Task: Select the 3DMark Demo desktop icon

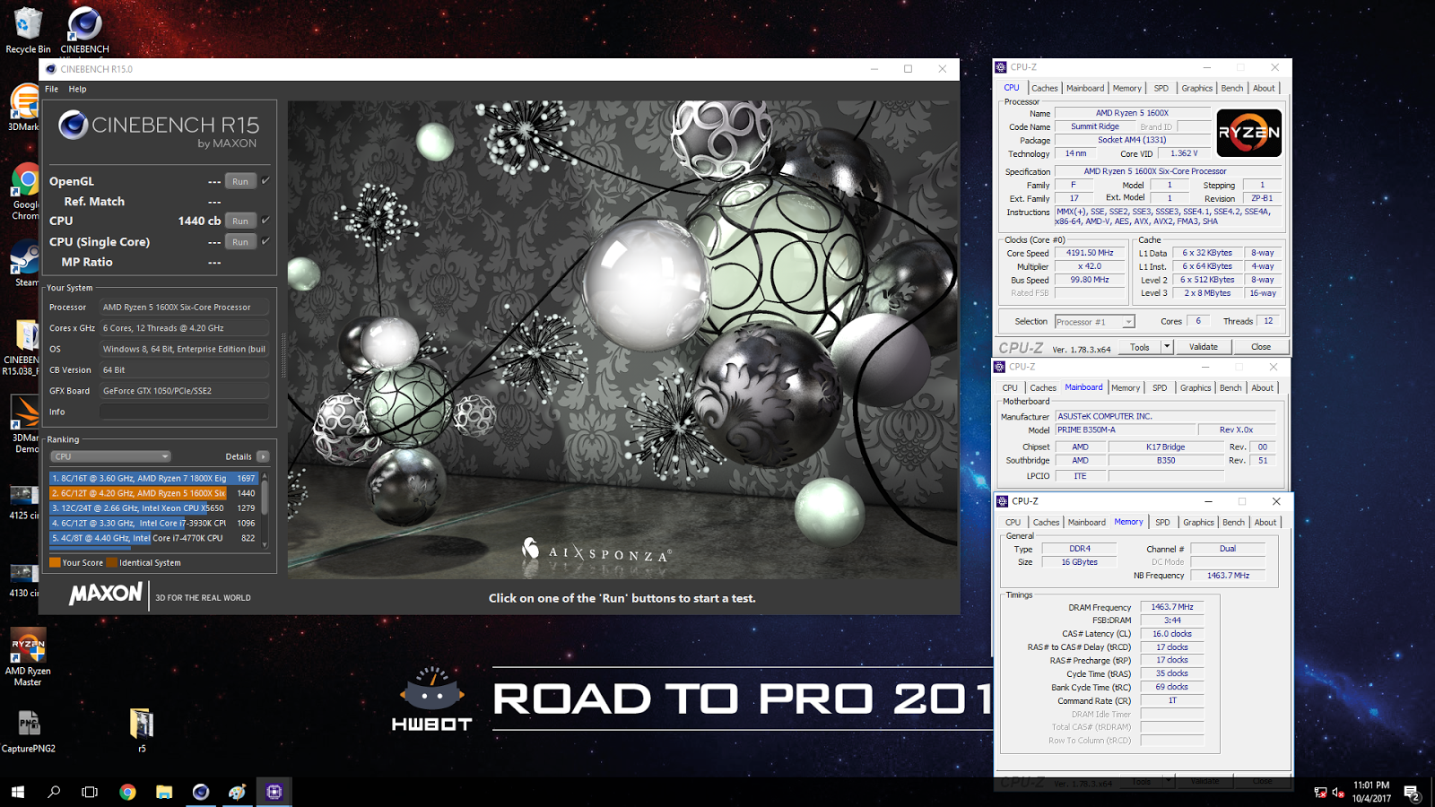Action: click(x=25, y=425)
